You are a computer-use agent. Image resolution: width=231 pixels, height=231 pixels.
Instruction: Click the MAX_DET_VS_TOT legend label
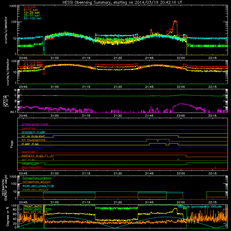36,212
